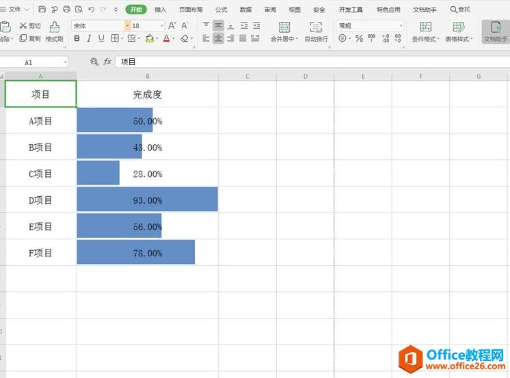Open the Document Assistant (文档助手) ribbon button
This screenshot has width=510, height=378.
click(496, 31)
